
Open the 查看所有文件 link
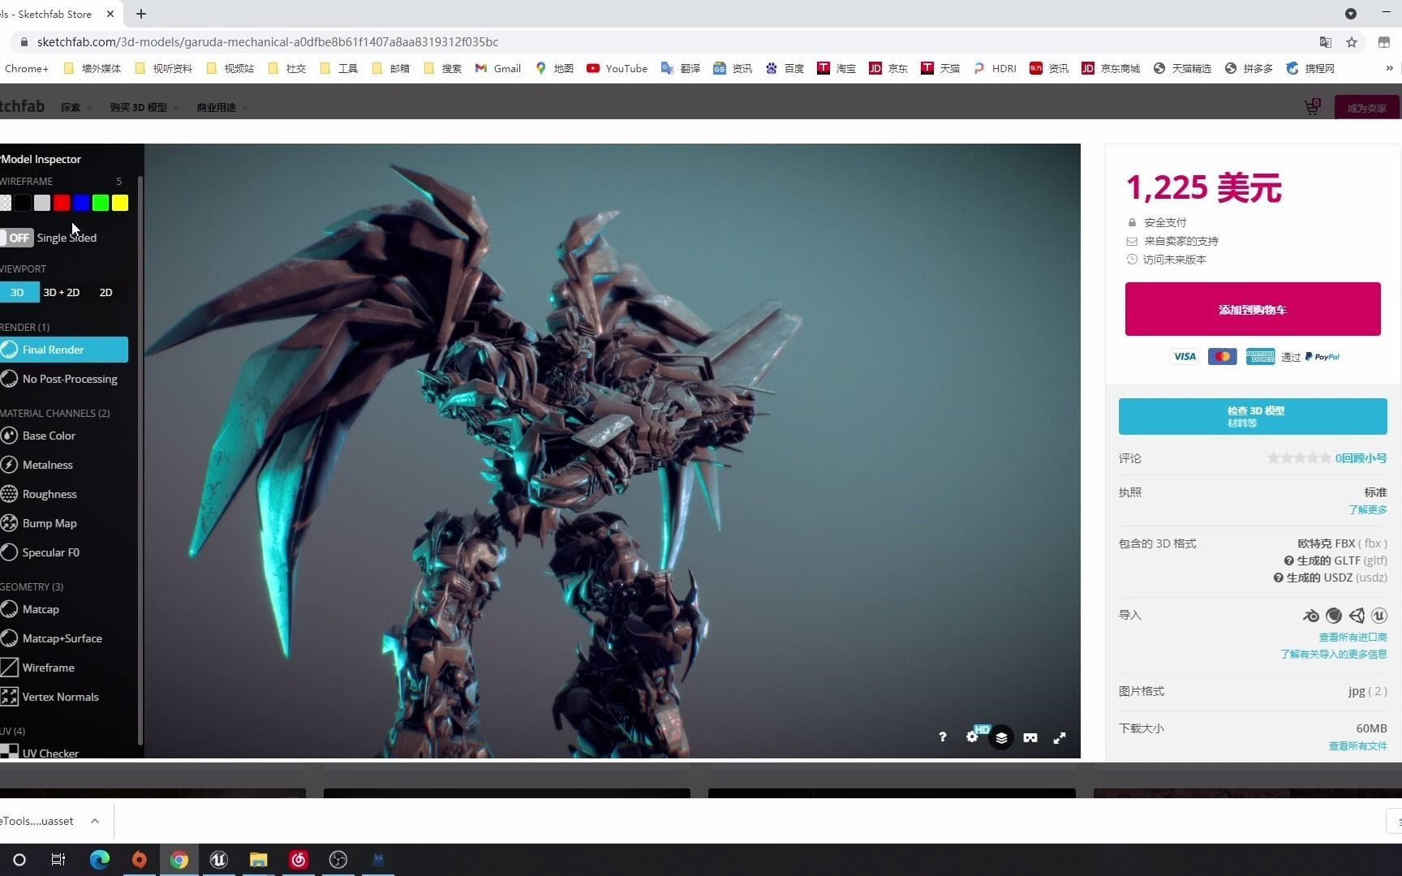[1358, 746]
